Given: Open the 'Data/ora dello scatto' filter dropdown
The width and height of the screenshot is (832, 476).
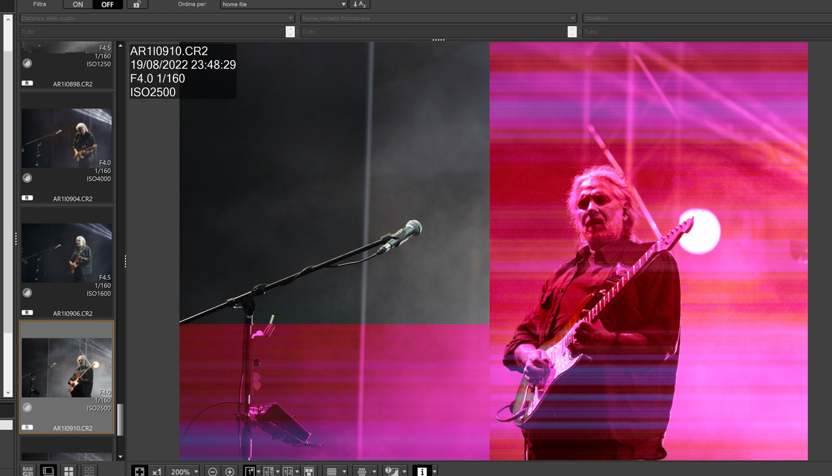Looking at the screenshot, I should point(157,18).
